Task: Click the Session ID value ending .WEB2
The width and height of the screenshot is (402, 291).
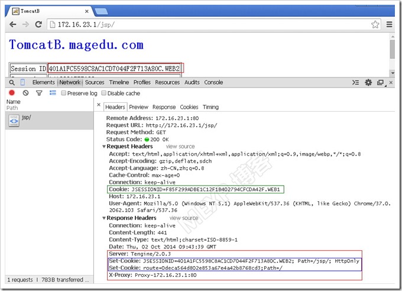Action: pos(114,69)
